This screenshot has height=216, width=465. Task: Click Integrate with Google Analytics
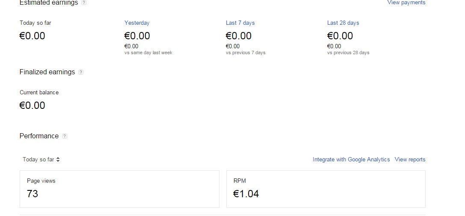tap(351, 159)
